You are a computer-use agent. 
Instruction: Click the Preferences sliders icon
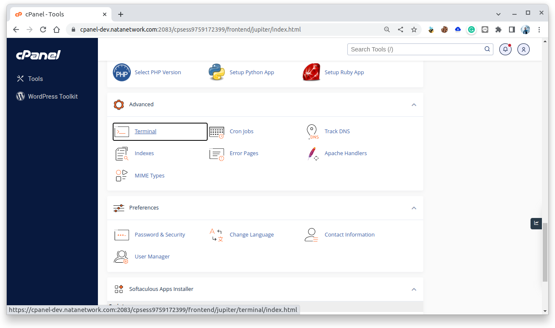(x=119, y=208)
